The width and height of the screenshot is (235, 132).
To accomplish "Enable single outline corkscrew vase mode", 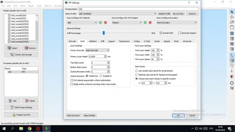I will [72, 84].
